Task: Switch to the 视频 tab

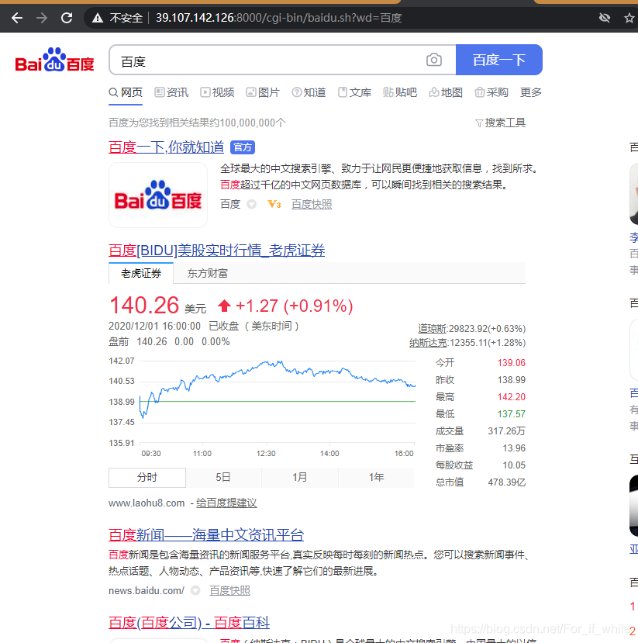Action: (217, 92)
